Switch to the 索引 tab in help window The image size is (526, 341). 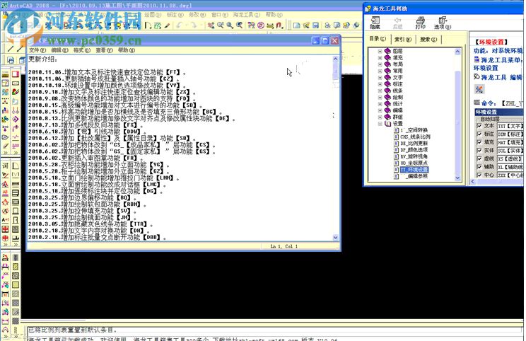coord(402,40)
